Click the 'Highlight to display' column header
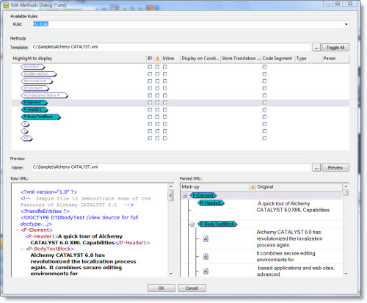The height and width of the screenshot is (303, 367). pos(79,59)
